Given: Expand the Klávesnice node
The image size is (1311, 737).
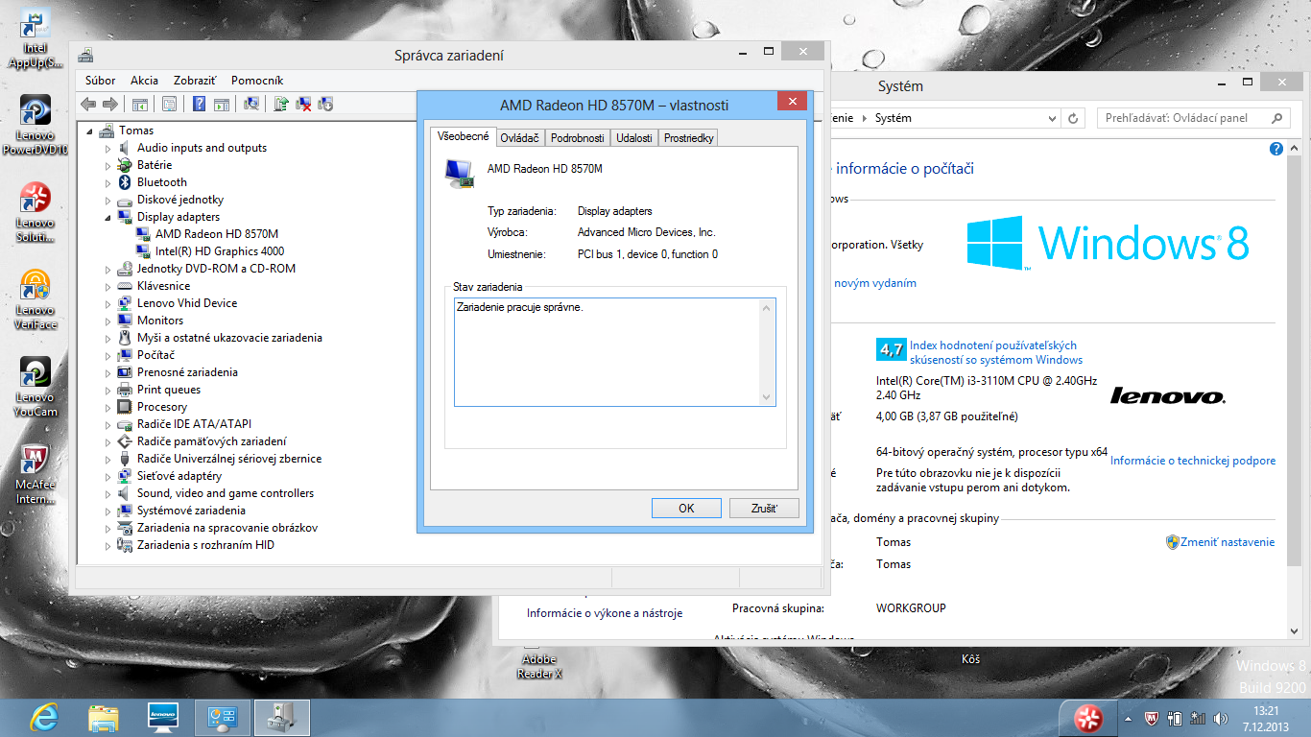Looking at the screenshot, I should [108, 286].
